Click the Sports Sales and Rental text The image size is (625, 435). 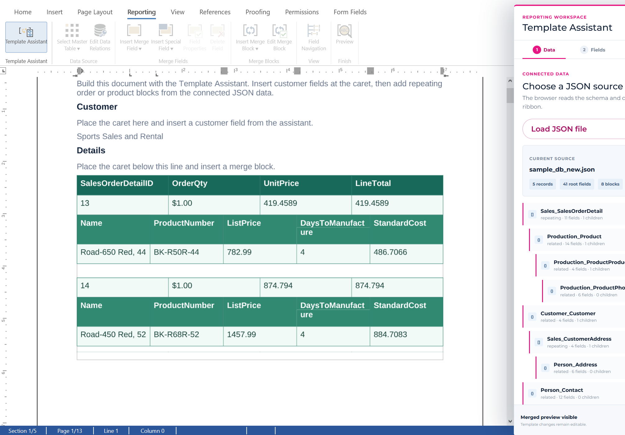[120, 137]
